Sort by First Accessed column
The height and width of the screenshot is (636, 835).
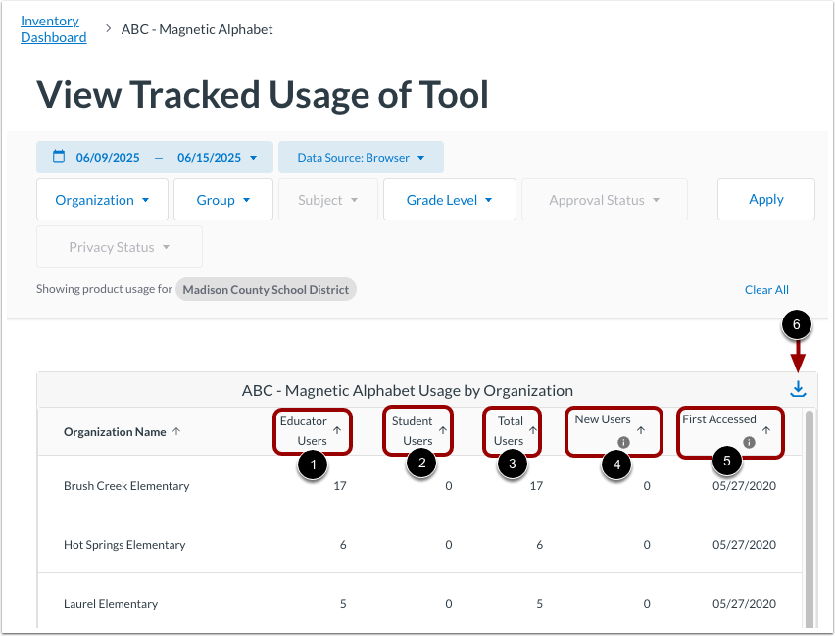point(767,428)
